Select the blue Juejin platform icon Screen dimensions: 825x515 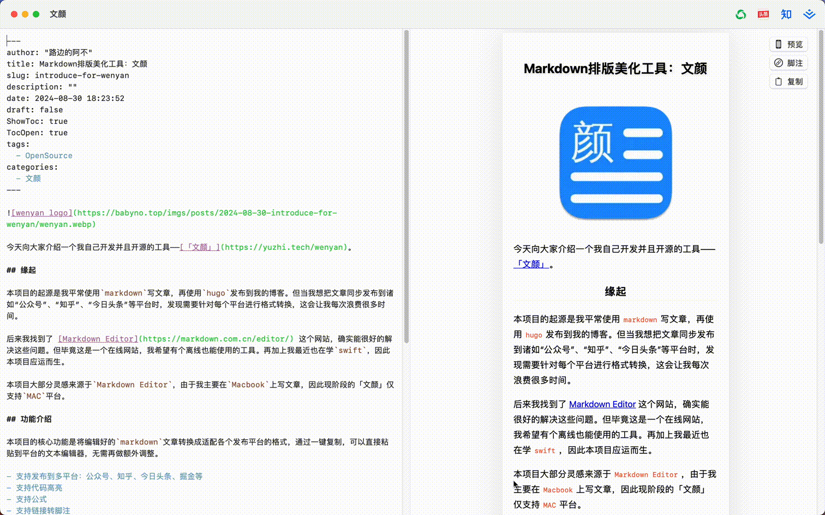click(x=809, y=14)
